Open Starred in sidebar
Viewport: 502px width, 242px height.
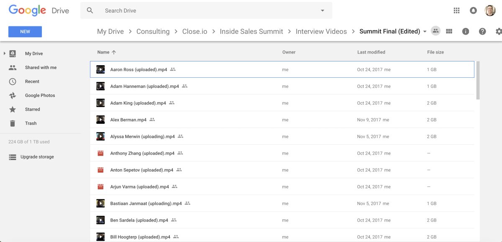[33, 109]
